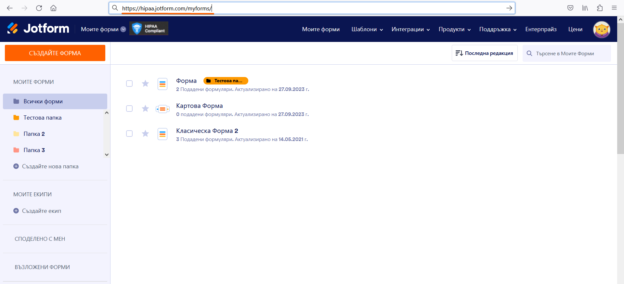
Task: Click the plus icon for Създайте екип
Action: (x=16, y=211)
